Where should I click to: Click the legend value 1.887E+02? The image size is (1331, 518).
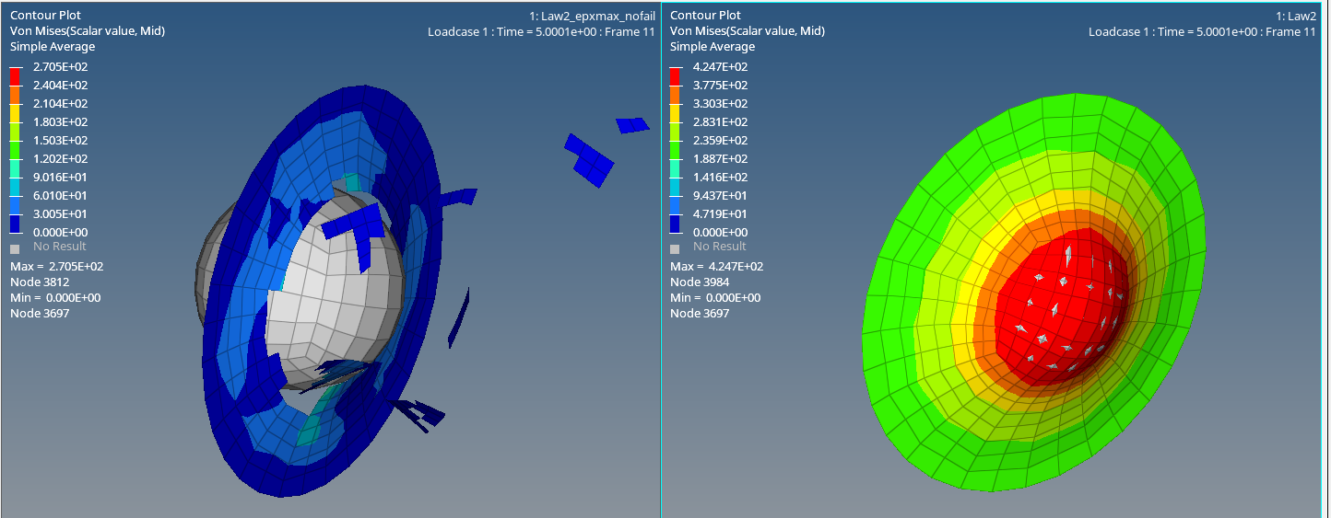[720, 158]
